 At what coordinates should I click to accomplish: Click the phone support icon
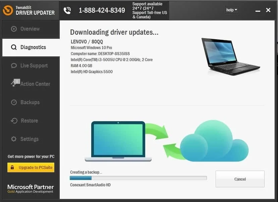(x=67, y=10)
